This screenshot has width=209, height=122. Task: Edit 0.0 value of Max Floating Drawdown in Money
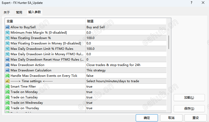tap(89, 43)
